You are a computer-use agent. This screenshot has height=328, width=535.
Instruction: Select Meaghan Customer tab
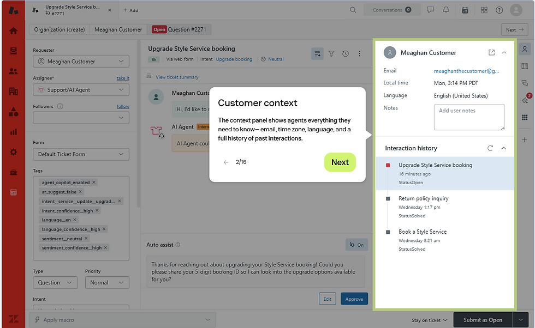(x=118, y=29)
